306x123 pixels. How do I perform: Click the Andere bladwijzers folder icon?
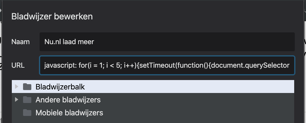[27, 100]
